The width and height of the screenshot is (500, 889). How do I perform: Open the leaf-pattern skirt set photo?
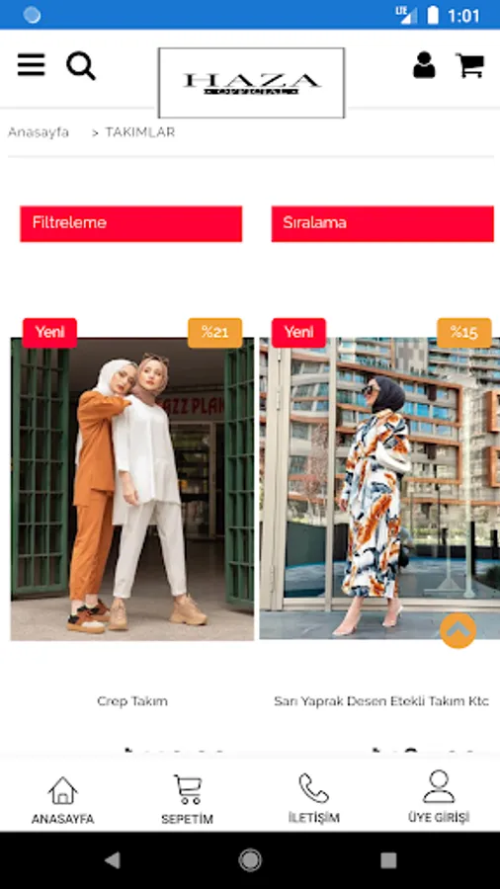click(x=379, y=489)
